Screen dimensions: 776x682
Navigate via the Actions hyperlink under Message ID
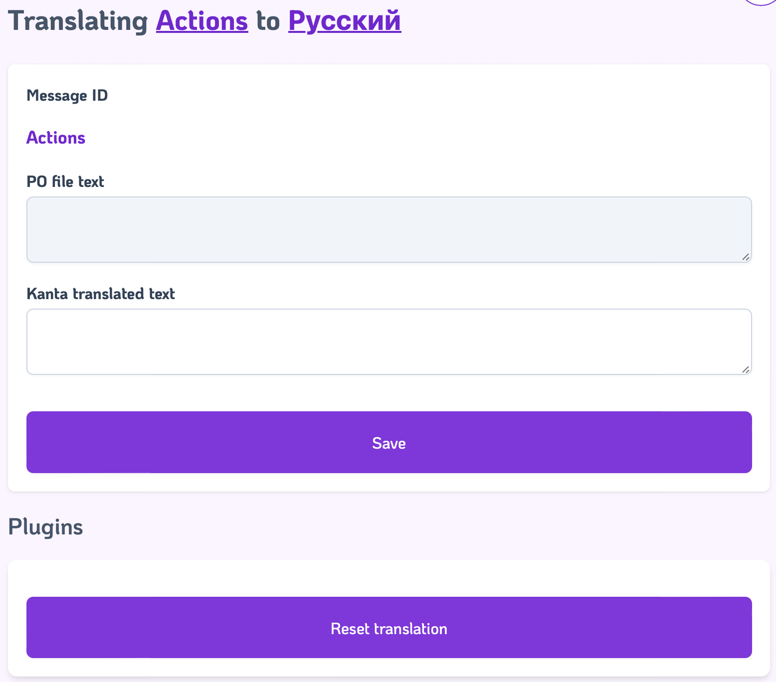[55, 138]
